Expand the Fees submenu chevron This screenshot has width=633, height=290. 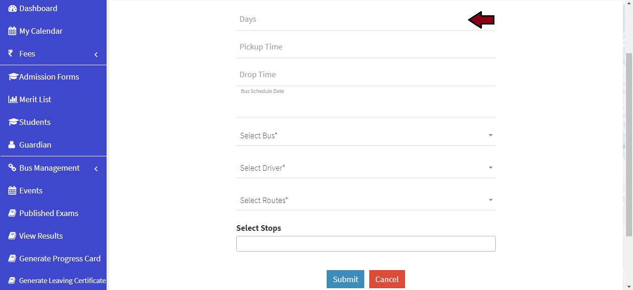click(96, 55)
